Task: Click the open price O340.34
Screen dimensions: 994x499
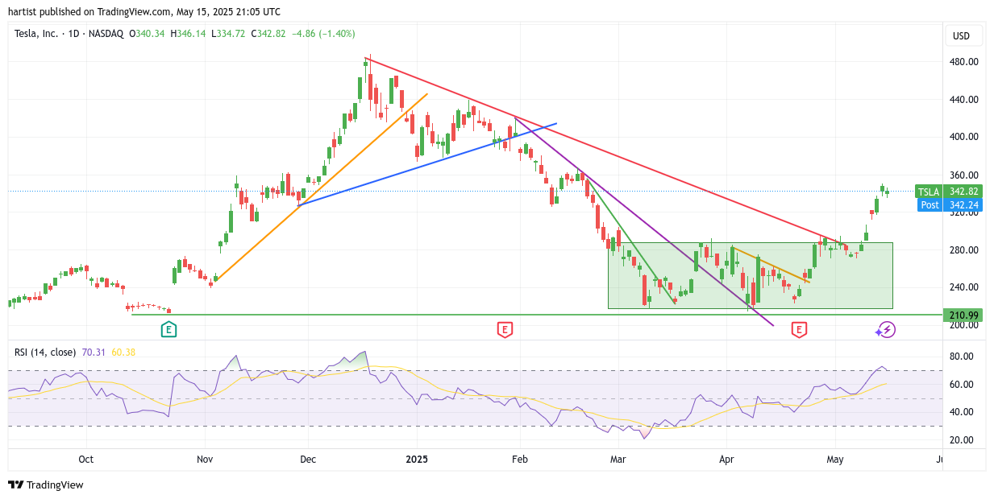Action: point(147,34)
